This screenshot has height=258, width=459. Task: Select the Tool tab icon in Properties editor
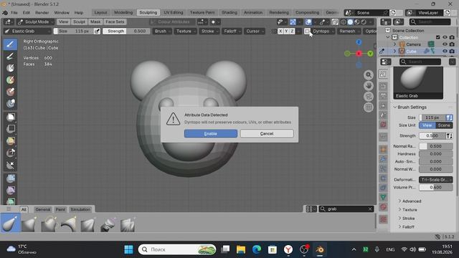[x=383, y=75]
